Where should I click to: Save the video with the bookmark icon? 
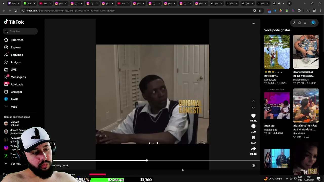[x=253, y=138]
